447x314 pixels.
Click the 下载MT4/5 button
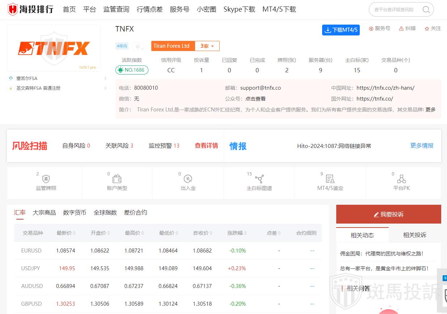[x=341, y=30]
